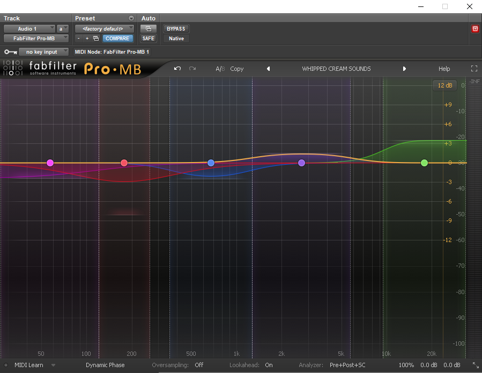This screenshot has height=373, width=482.
Task: Open the Dynamic Phase processing mode menu
Action: pyautogui.click(x=105, y=365)
